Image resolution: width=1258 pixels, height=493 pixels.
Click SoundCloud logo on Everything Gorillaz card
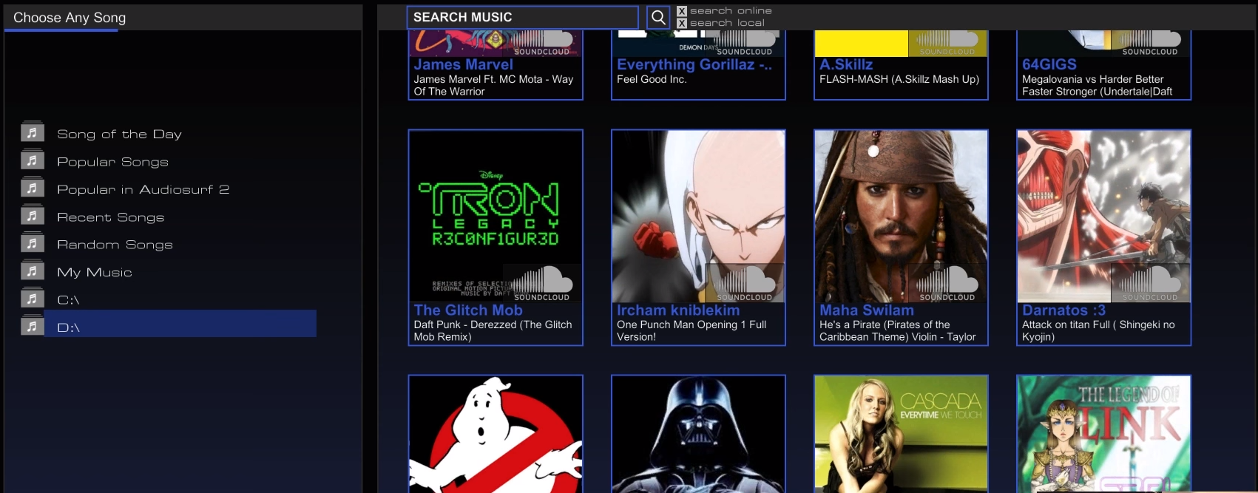(x=745, y=44)
